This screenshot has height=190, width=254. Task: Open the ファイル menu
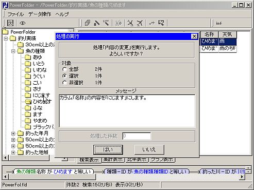pos(15,14)
